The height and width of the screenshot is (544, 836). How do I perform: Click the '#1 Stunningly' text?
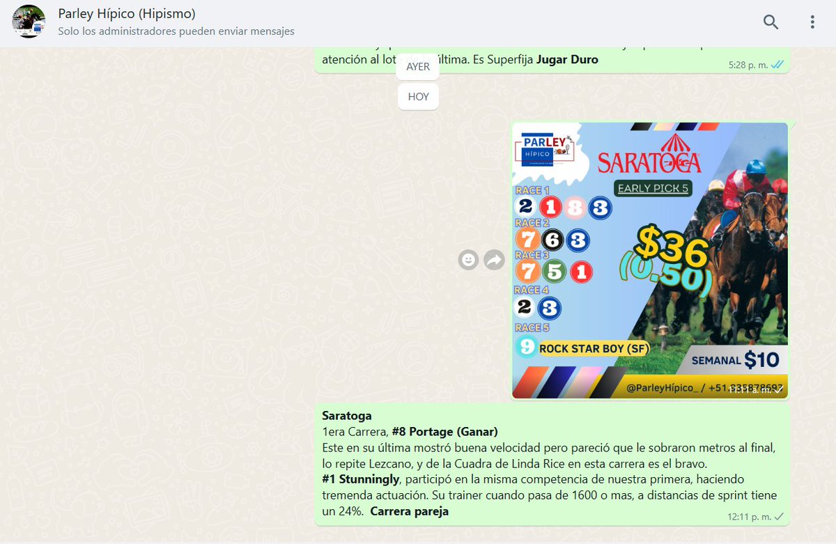click(360, 480)
